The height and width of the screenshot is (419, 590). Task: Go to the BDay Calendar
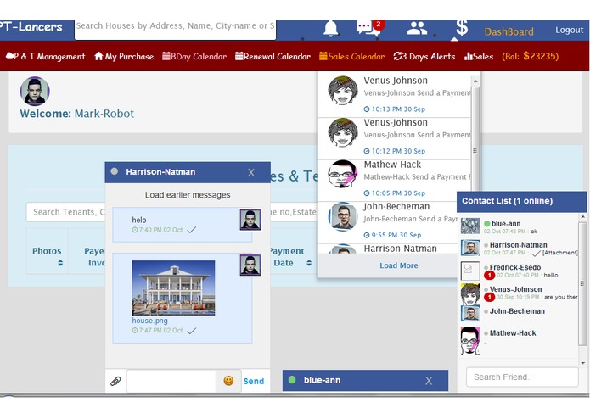pyautogui.click(x=194, y=56)
